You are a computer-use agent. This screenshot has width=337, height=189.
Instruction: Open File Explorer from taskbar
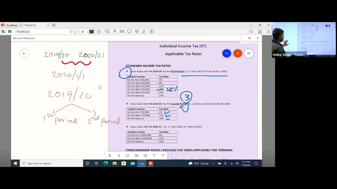coord(115,163)
